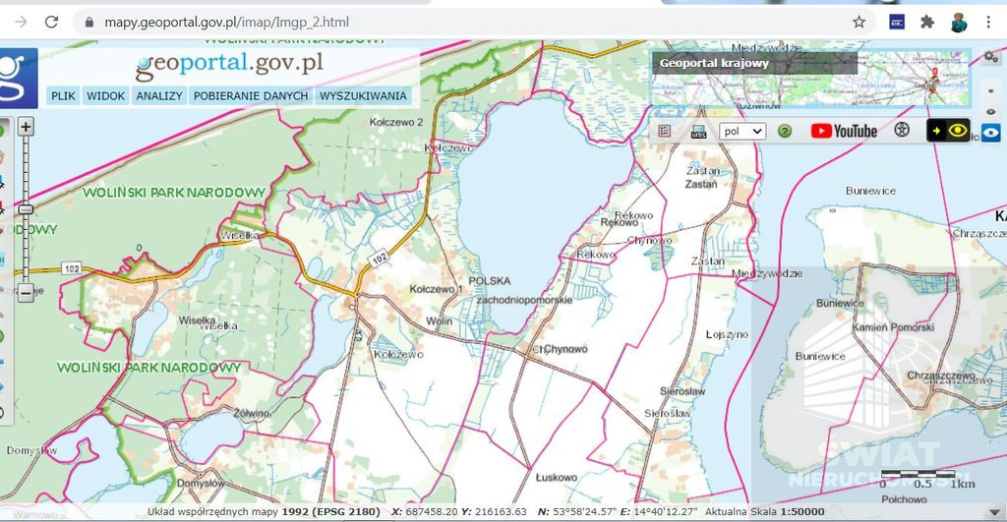Zoom out with the minus button
This screenshot has width=1007, height=522.
tap(25, 293)
